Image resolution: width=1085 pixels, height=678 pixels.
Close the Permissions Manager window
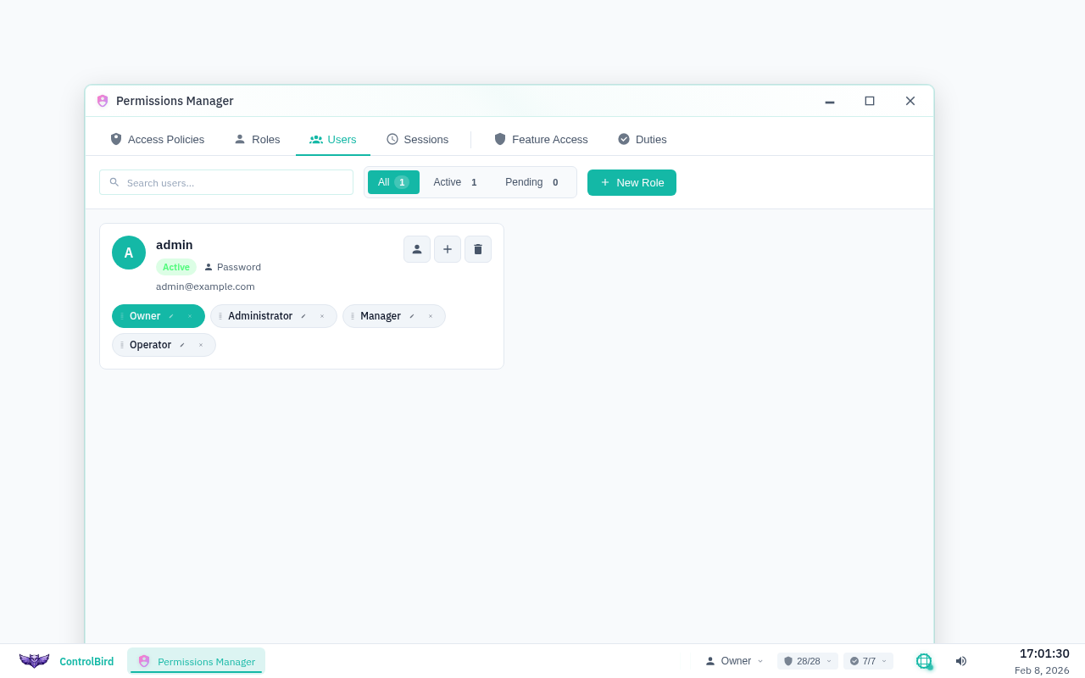point(910,101)
